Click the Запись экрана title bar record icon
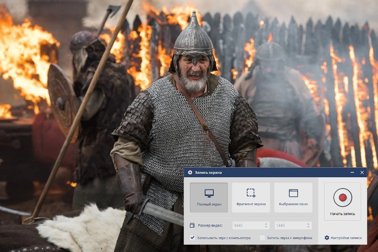Viewport: 378px width, 252px height. pos(190,172)
